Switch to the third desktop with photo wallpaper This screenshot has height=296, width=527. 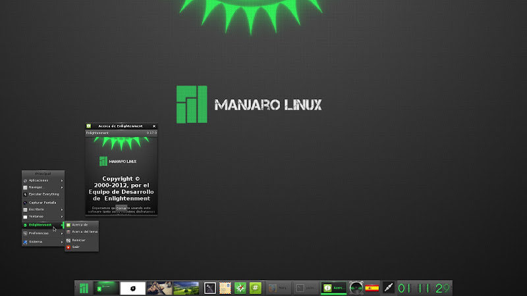point(159,288)
